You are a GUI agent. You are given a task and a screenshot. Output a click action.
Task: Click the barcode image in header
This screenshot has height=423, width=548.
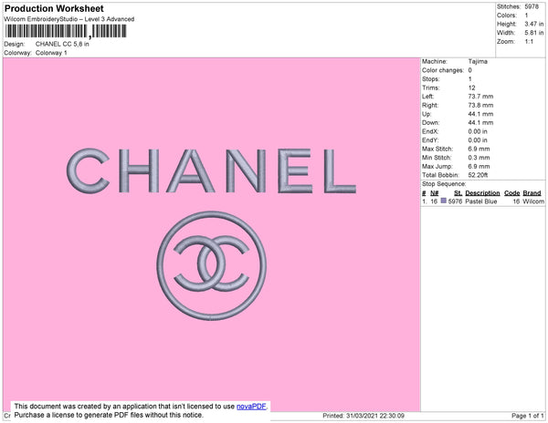pos(66,31)
